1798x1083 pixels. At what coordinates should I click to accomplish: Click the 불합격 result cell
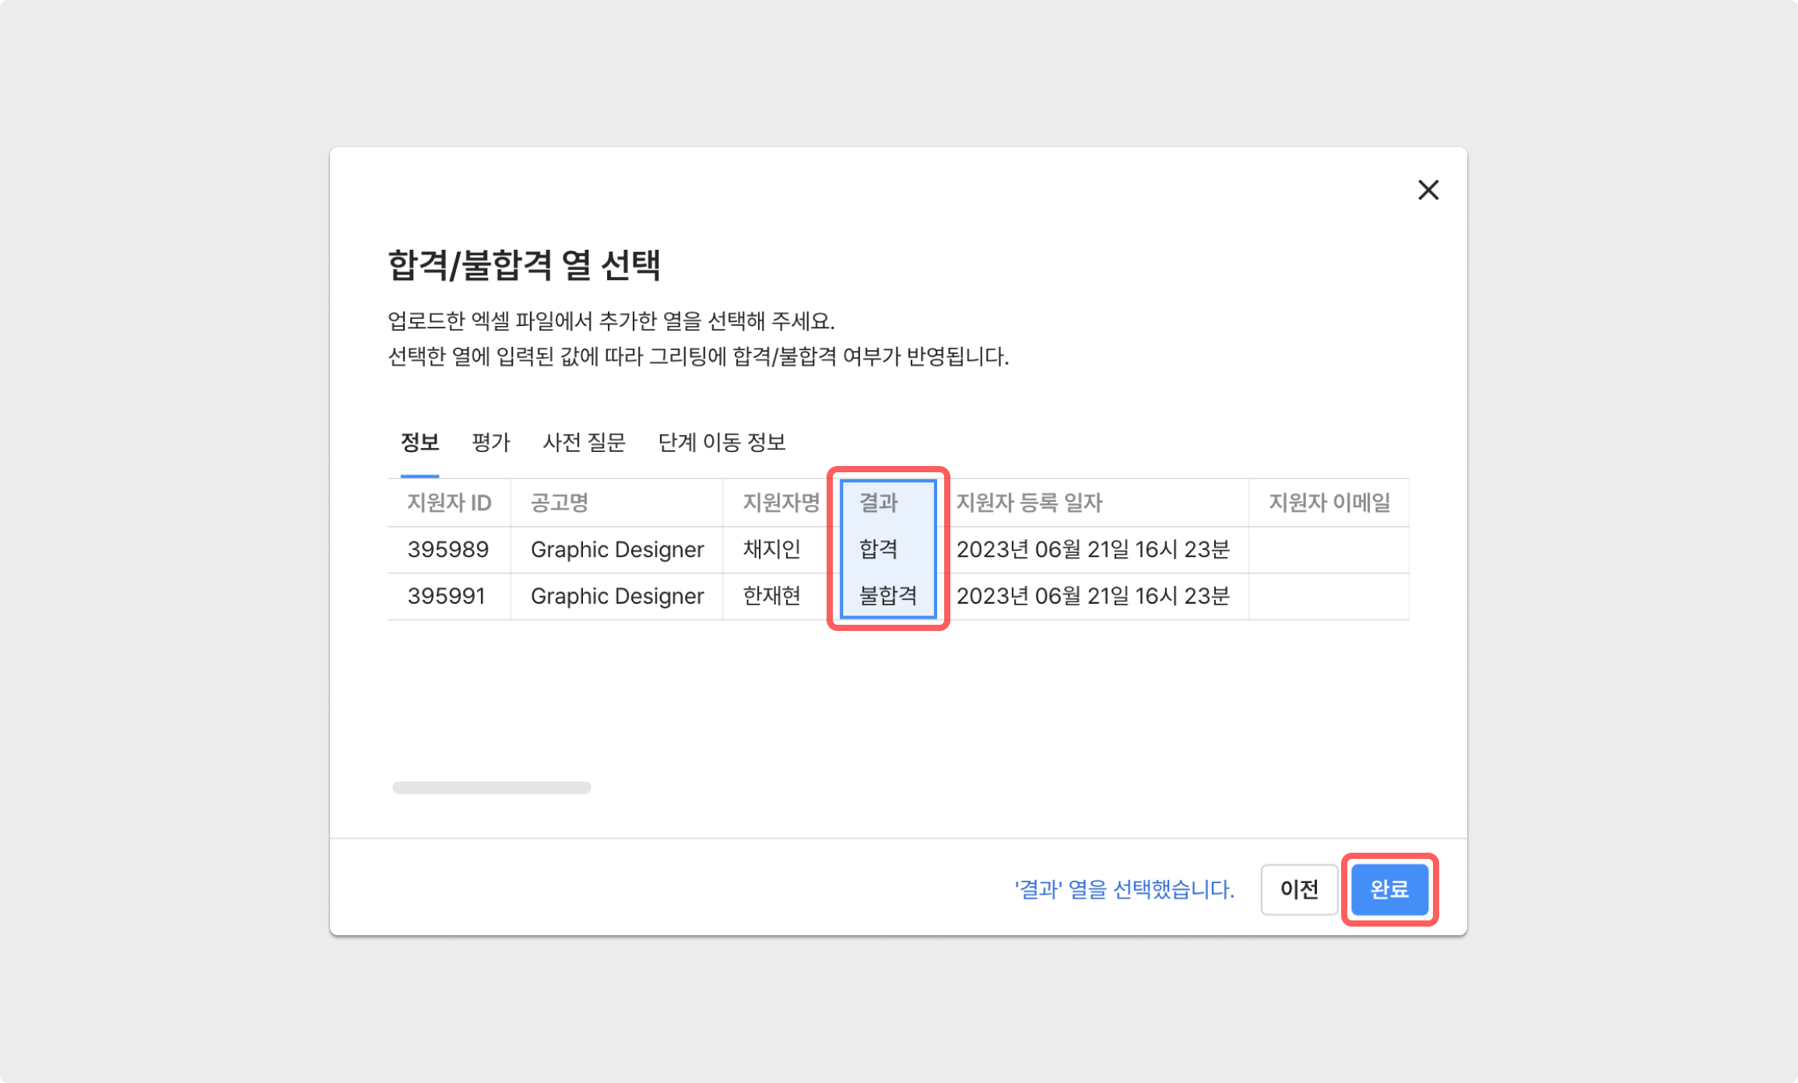point(887,597)
